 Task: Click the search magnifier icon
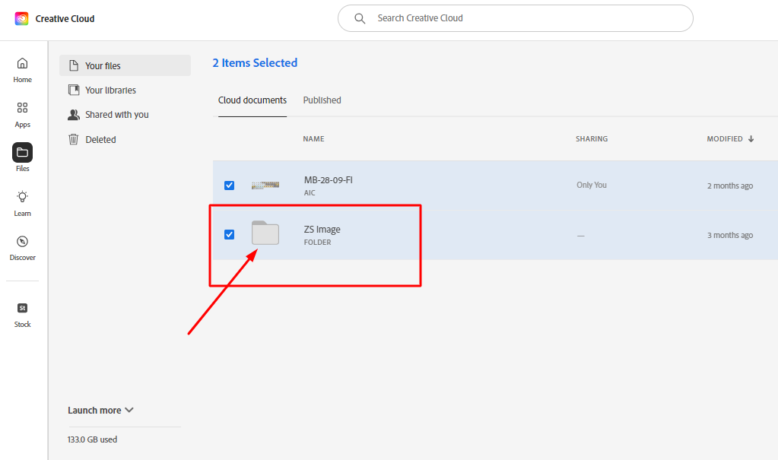click(x=360, y=18)
